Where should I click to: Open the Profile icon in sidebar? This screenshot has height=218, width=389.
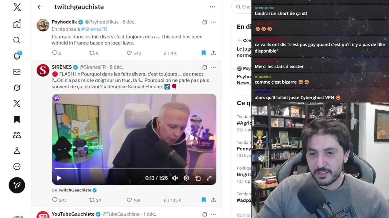tap(17, 151)
